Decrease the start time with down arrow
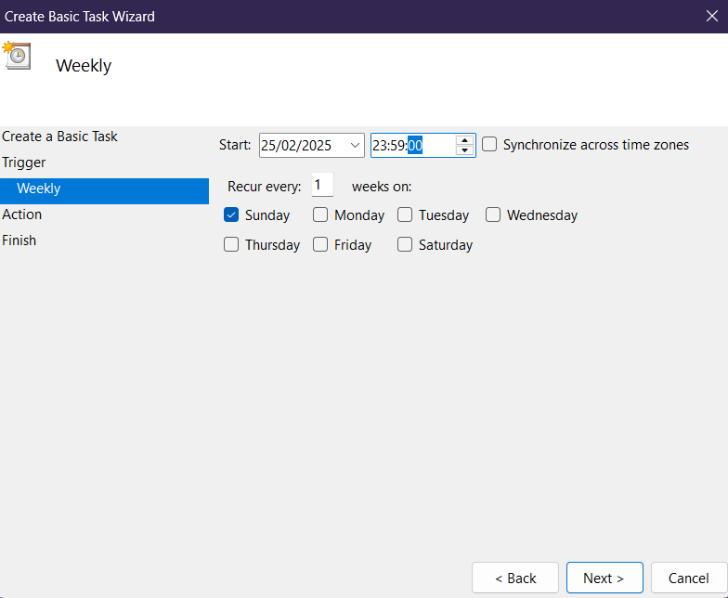728x598 pixels. [x=465, y=150]
